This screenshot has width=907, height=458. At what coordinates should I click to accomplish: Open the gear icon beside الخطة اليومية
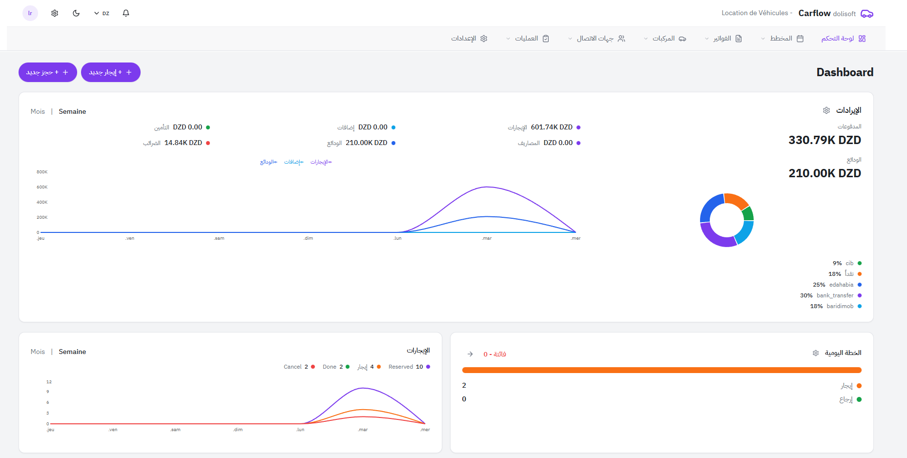816,353
